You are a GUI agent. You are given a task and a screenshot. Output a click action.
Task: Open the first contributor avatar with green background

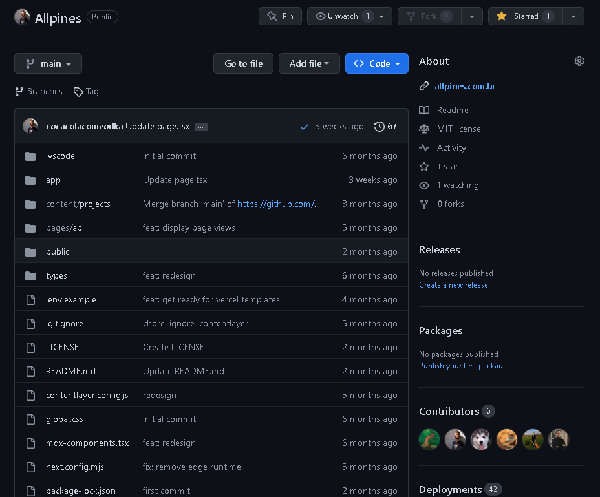(x=429, y=439)
